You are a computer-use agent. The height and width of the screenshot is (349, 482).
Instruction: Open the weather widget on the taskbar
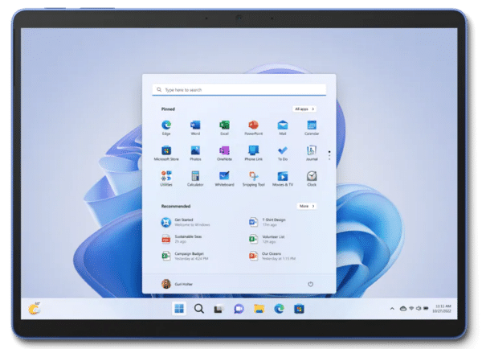pyautogui.click(x=35, y=308)
